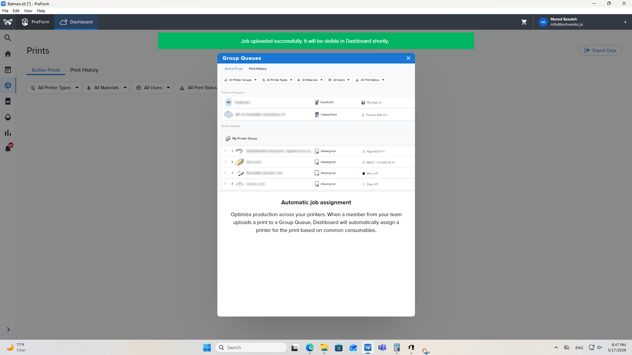Open the notifications bell icon
Screen dimensions: 632x355
[8, 148]
